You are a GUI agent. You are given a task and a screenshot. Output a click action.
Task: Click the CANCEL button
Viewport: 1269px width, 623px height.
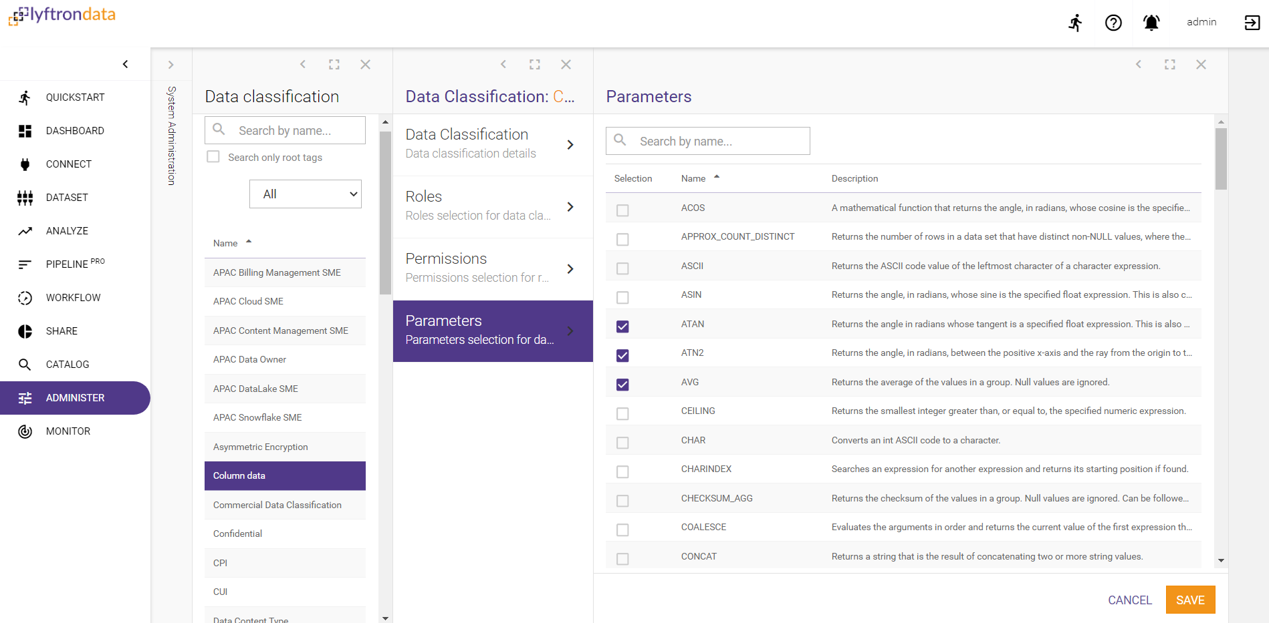(x=1129, y=600)
